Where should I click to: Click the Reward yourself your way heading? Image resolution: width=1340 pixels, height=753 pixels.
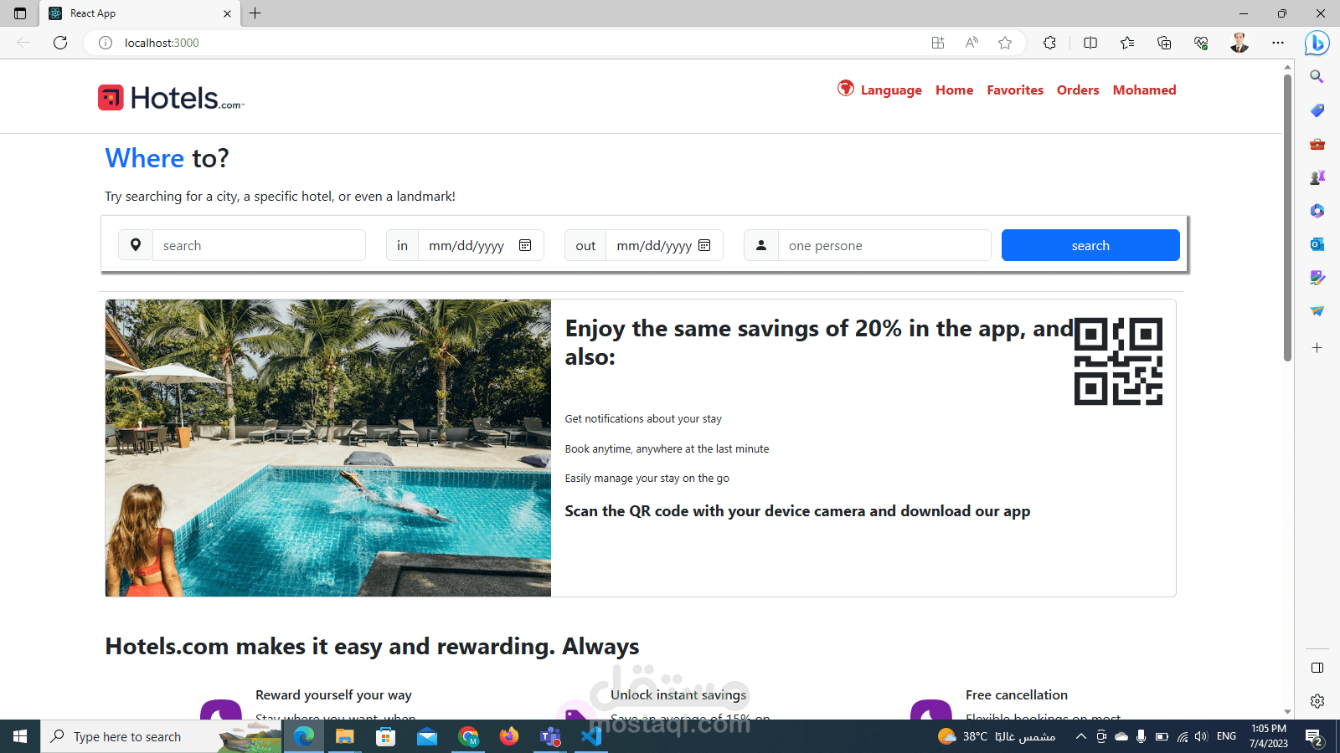click(333, 694)
